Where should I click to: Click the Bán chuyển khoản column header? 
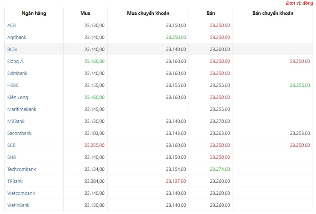point(273,13)
